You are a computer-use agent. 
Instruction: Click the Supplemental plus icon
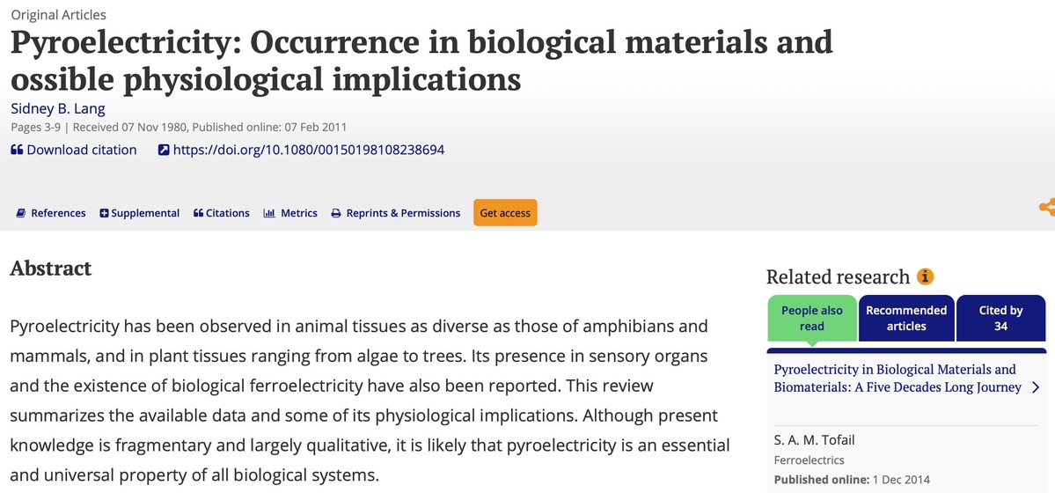point(104,213)
